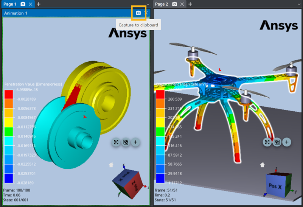Screen dimensions: 303x207
Task: Add new tab beside Page 2
Action: (x=190, y=4)
